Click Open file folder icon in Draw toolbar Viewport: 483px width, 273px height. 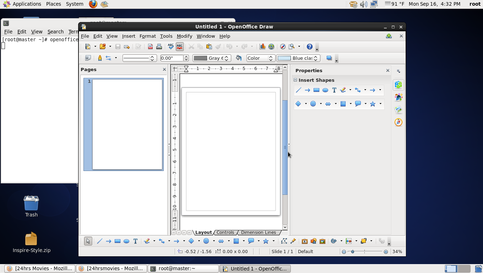coord(103,47)
